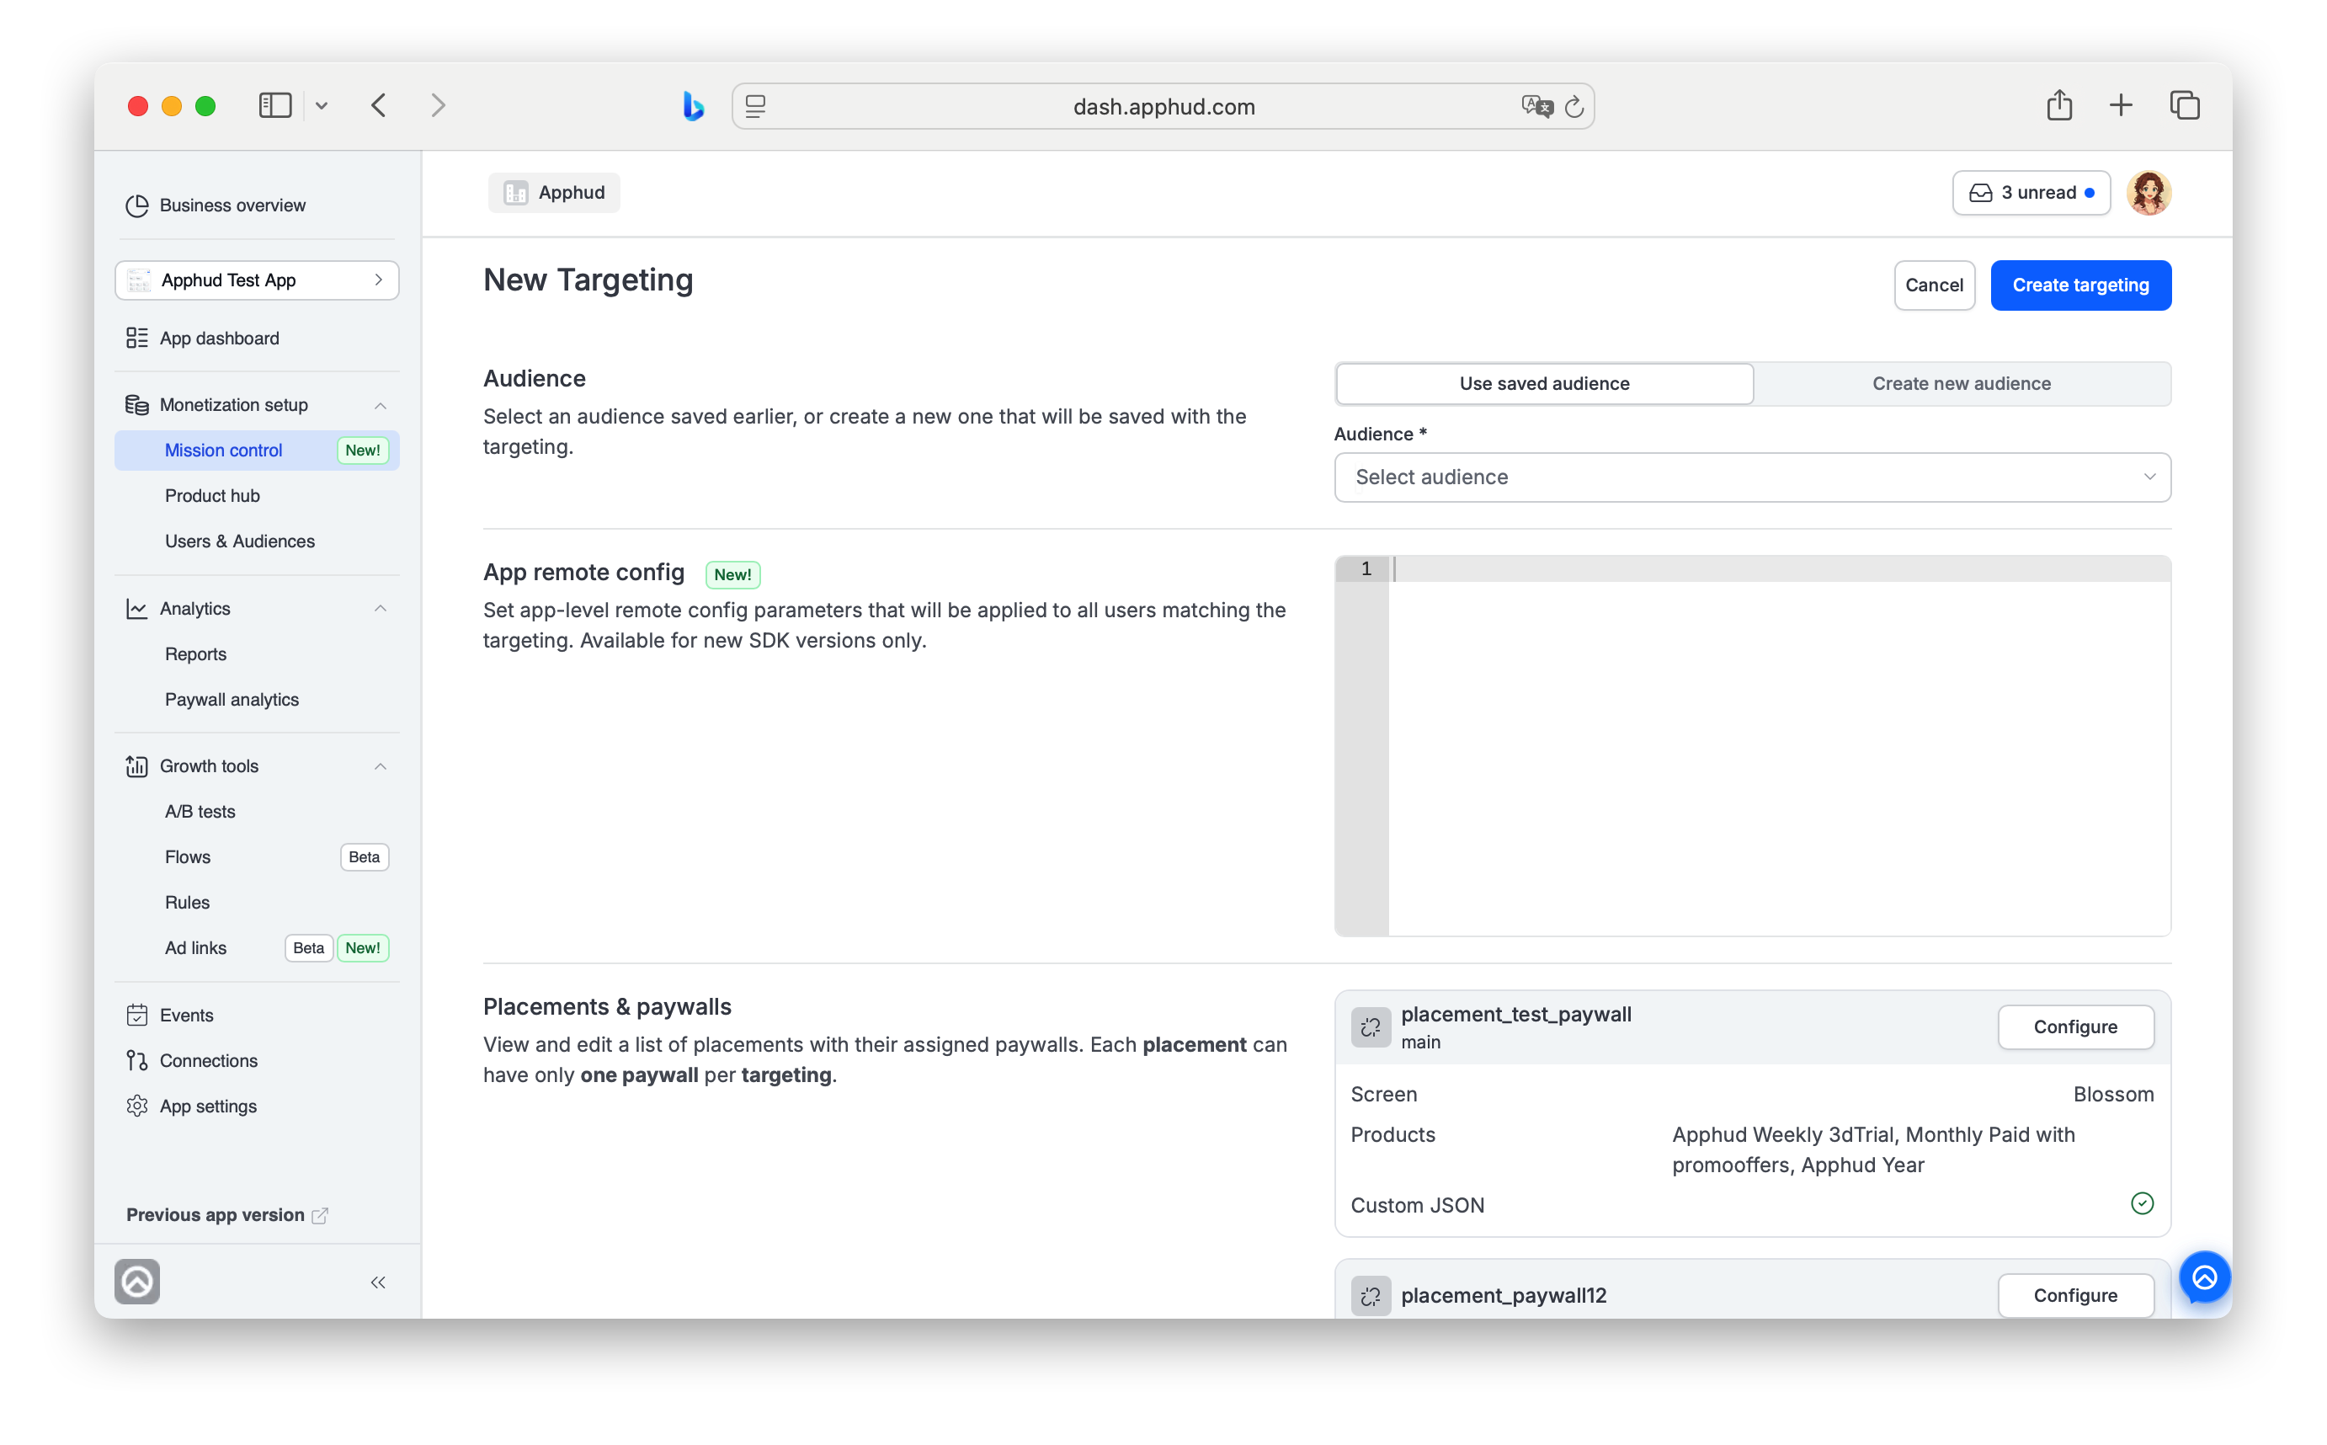
Task: Click the New! badge beside App remote config
Action: click(732, 575)
